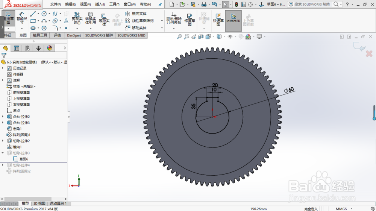This screenshot has height=211, width=376.
Task: Toggle Hide/Show Items eye icon
Action: [x=230, y=37]
